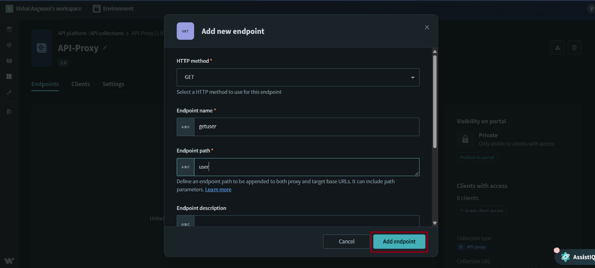
Task: Close the Add new endpoint dialog
Action: coord(427,27)
